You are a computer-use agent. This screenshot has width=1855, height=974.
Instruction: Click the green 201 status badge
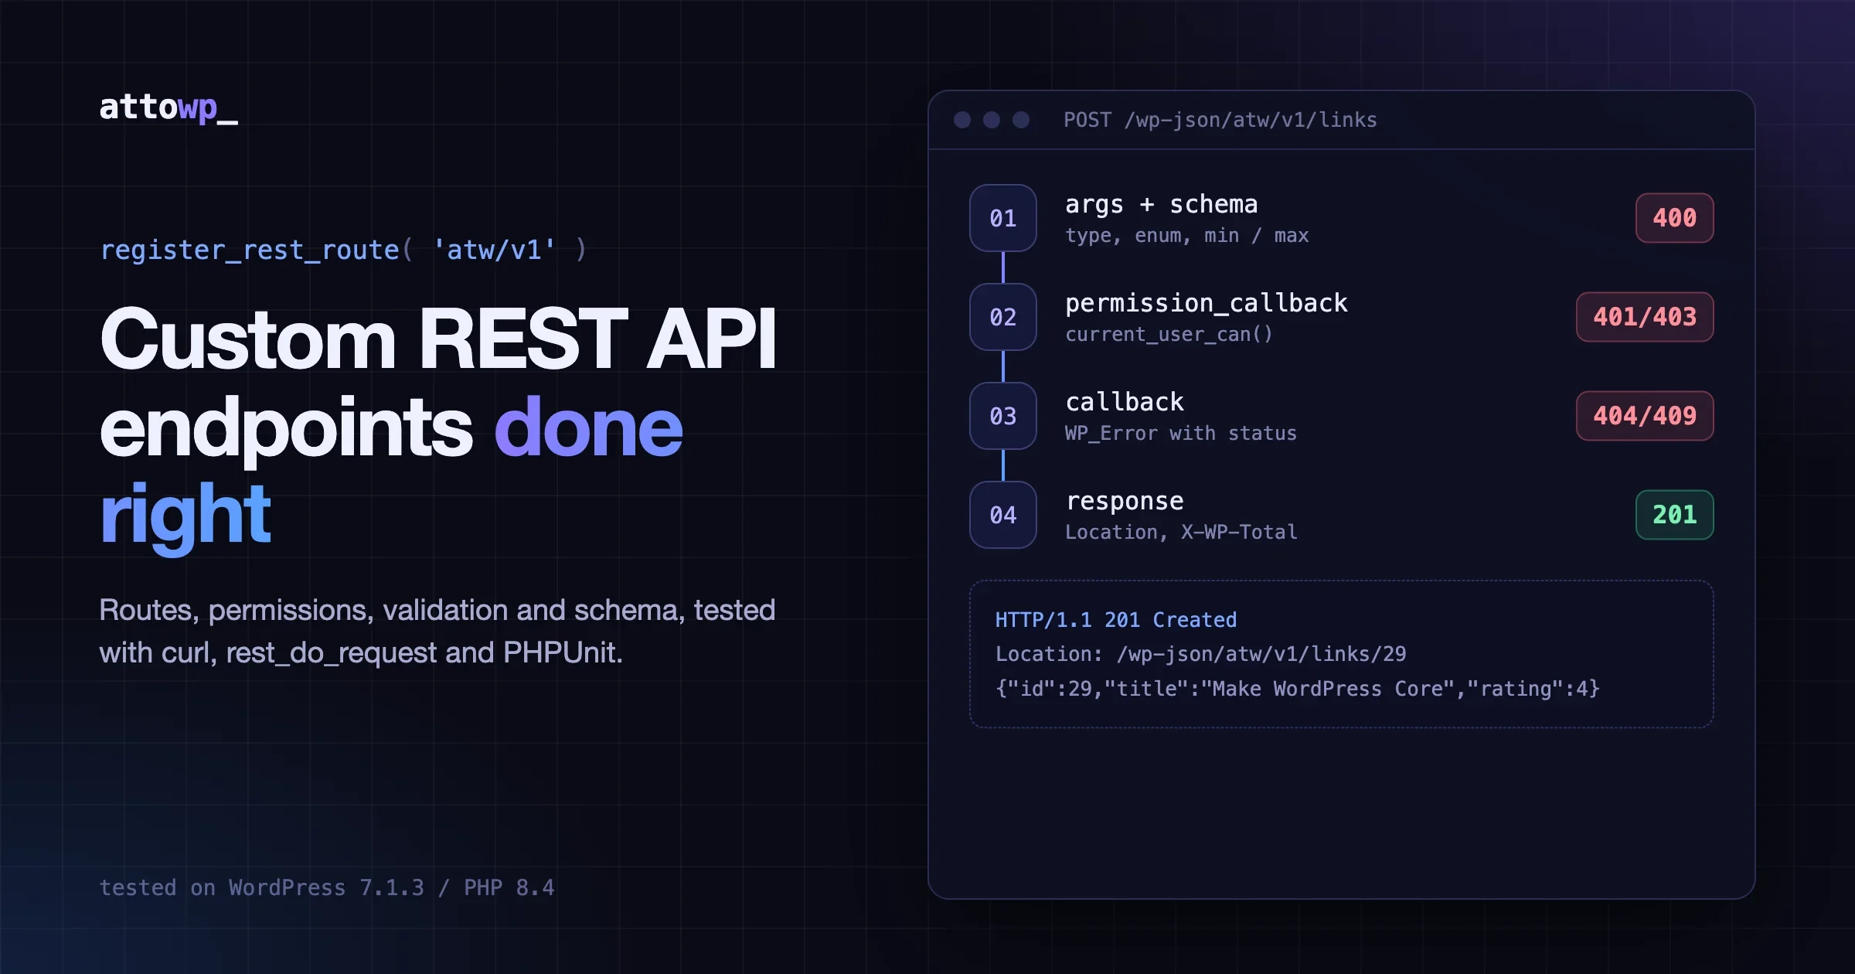coord(1675,515)
